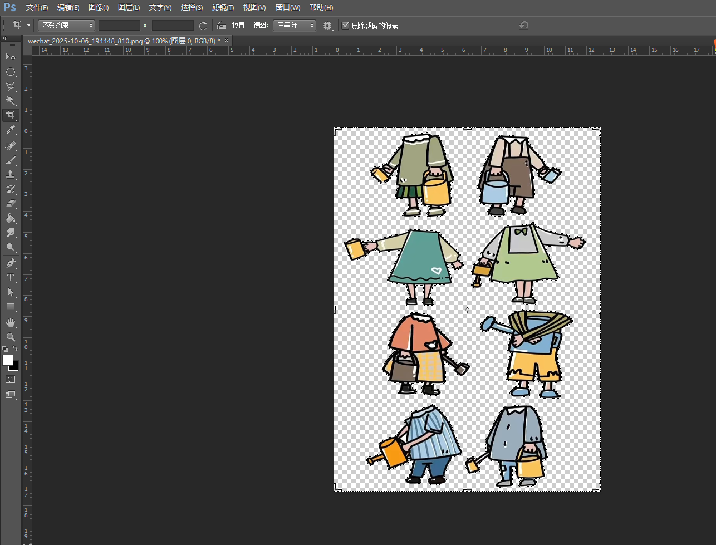Open the 滤镜(T) menu

[x=223, y=8]
